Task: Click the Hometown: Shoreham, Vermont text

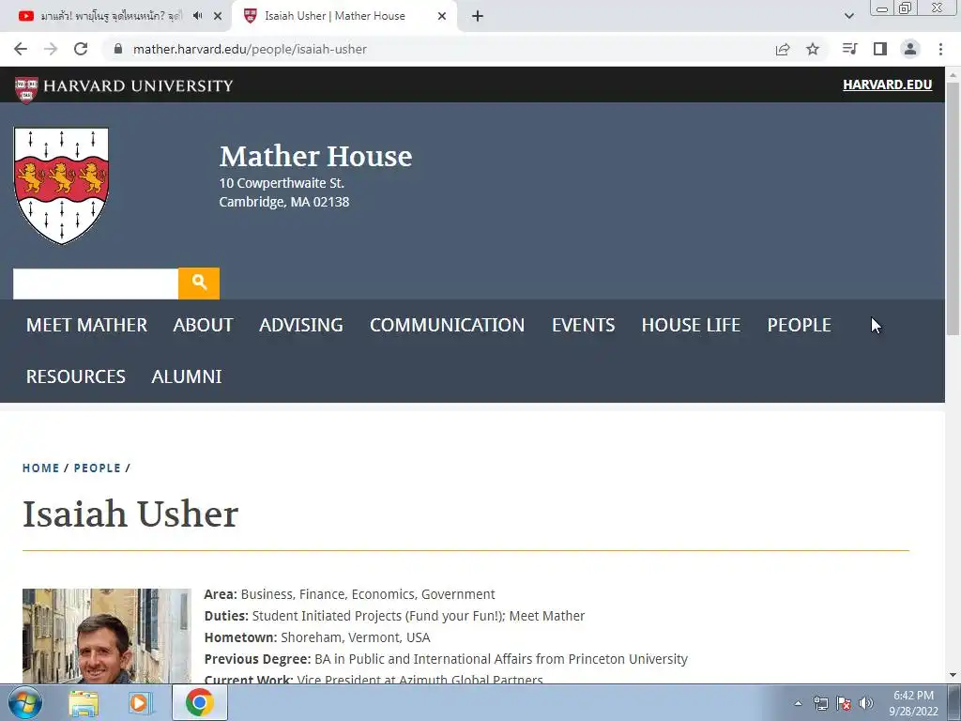Action: (317, 637)
